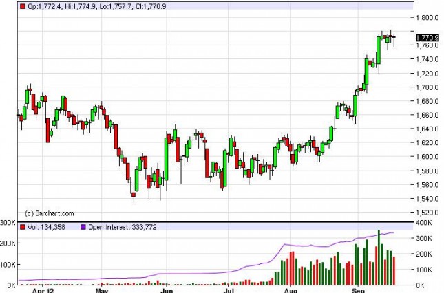Click the 200K right axis label
444x293 pixels.
pyautogui.click(x=423, y=254)
